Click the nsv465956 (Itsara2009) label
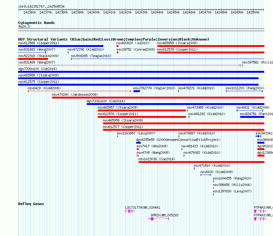The width and height of the screenshot is (273, 236). point(39,75)
